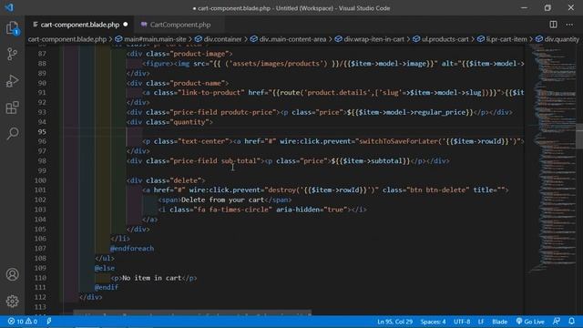Viewport: 583px width, 328px height.
Task: Click 'fa fa-times-circle' class on line 103
Action: (232, 210)
